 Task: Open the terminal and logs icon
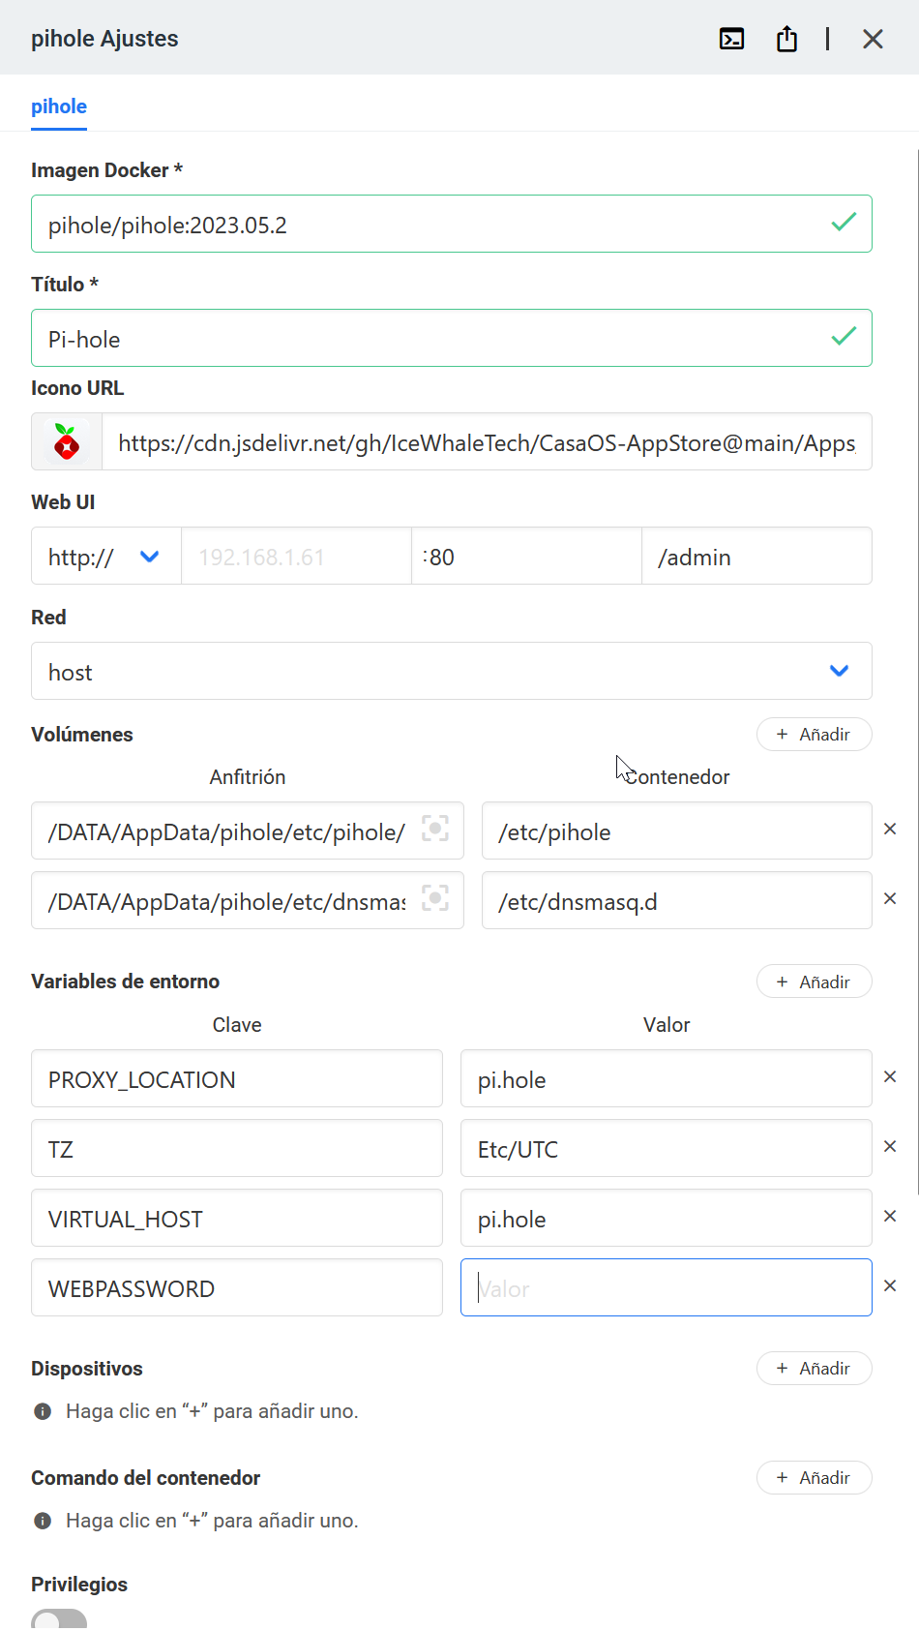[x=732, y=39]
